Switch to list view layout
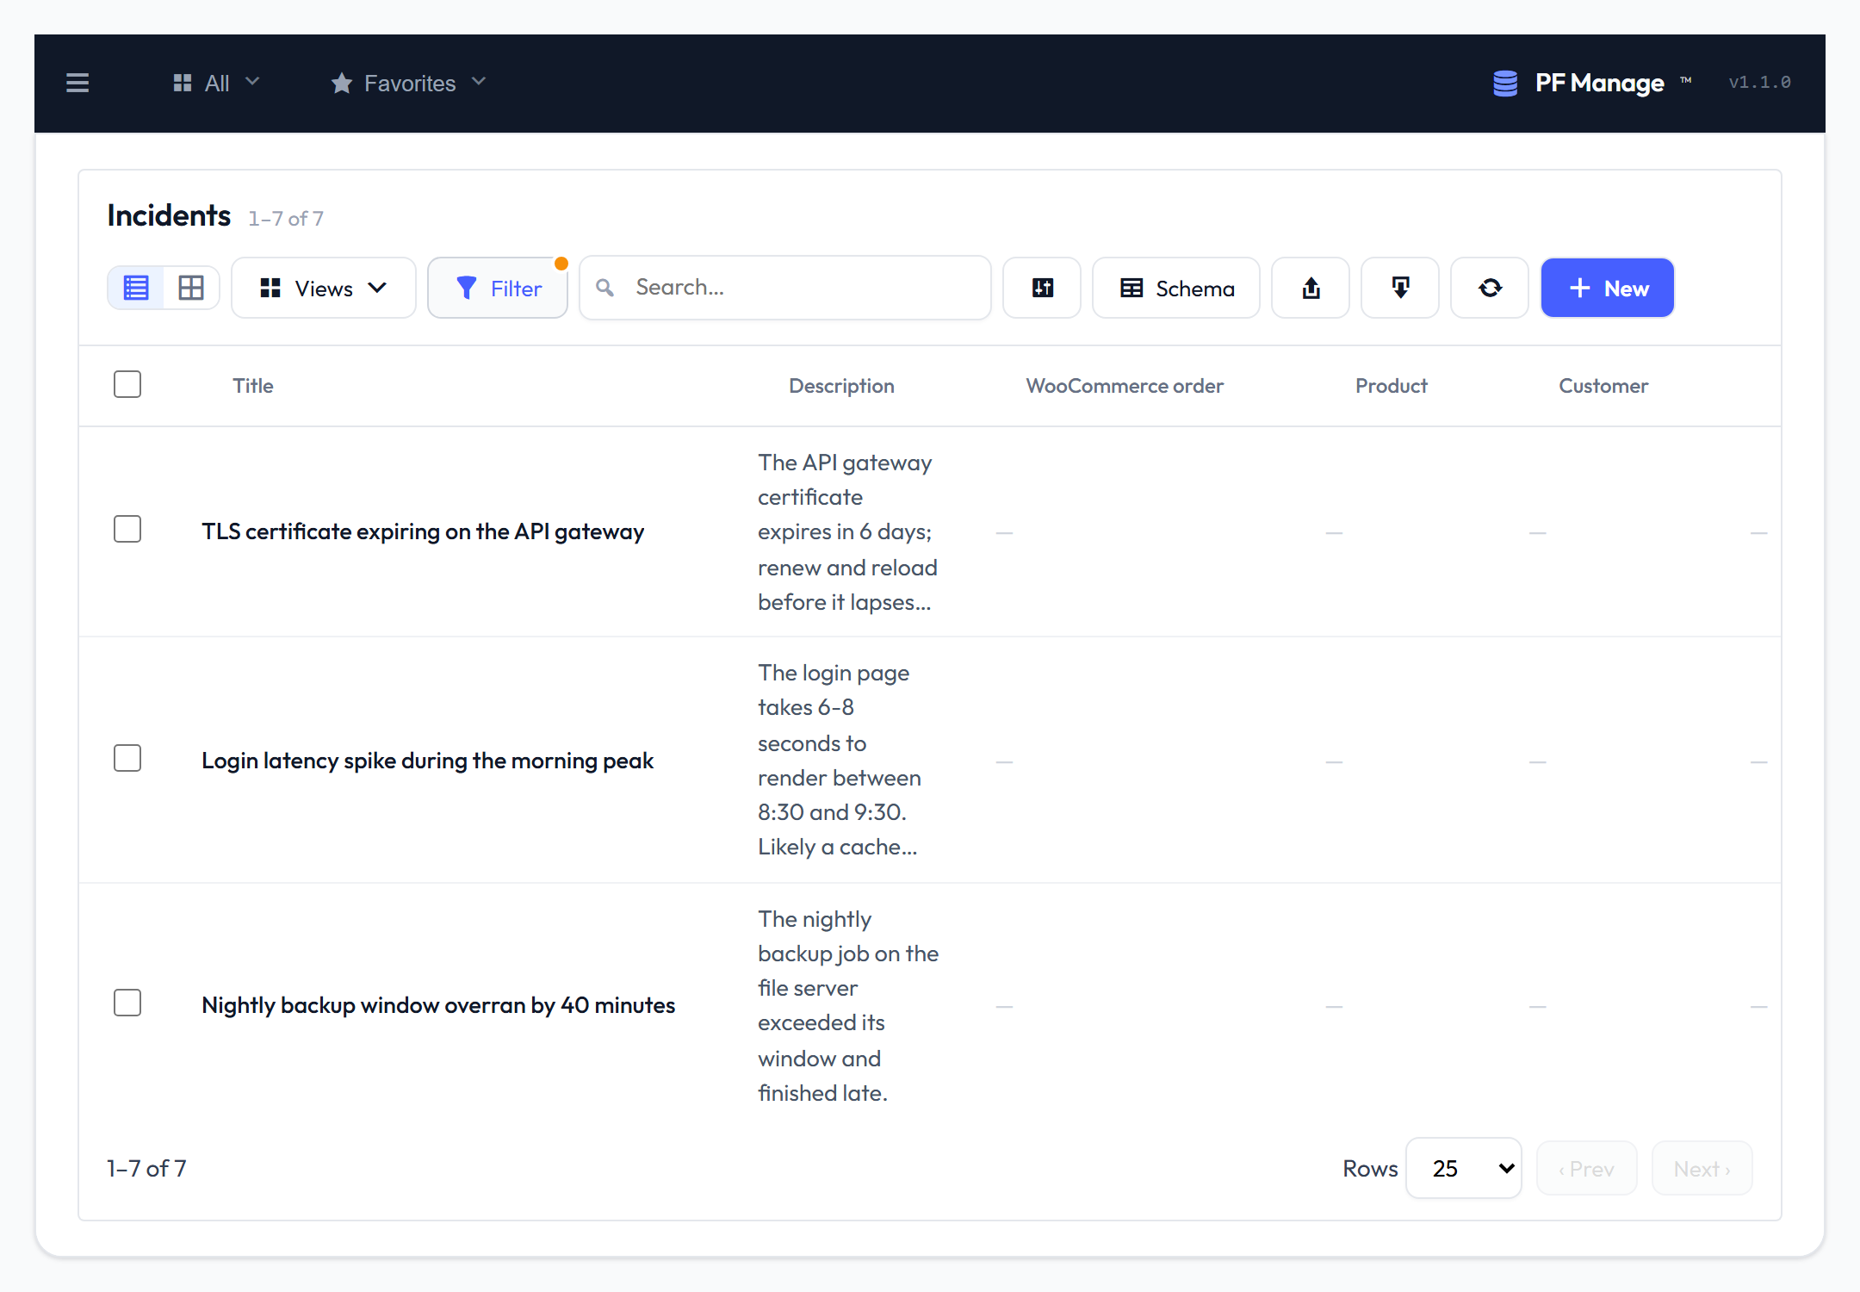The width and height of the screenshot is (1860, 1292). click(x=136, y=288)
